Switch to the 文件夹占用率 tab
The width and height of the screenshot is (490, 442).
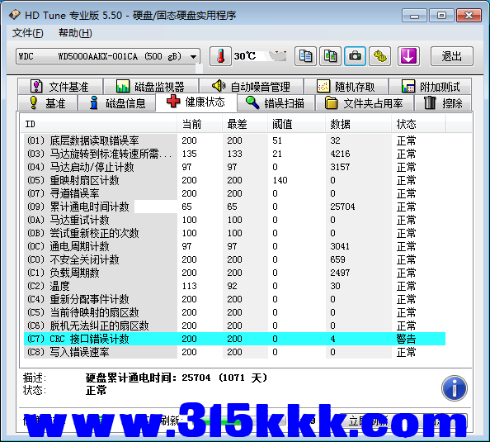(365, 103)
